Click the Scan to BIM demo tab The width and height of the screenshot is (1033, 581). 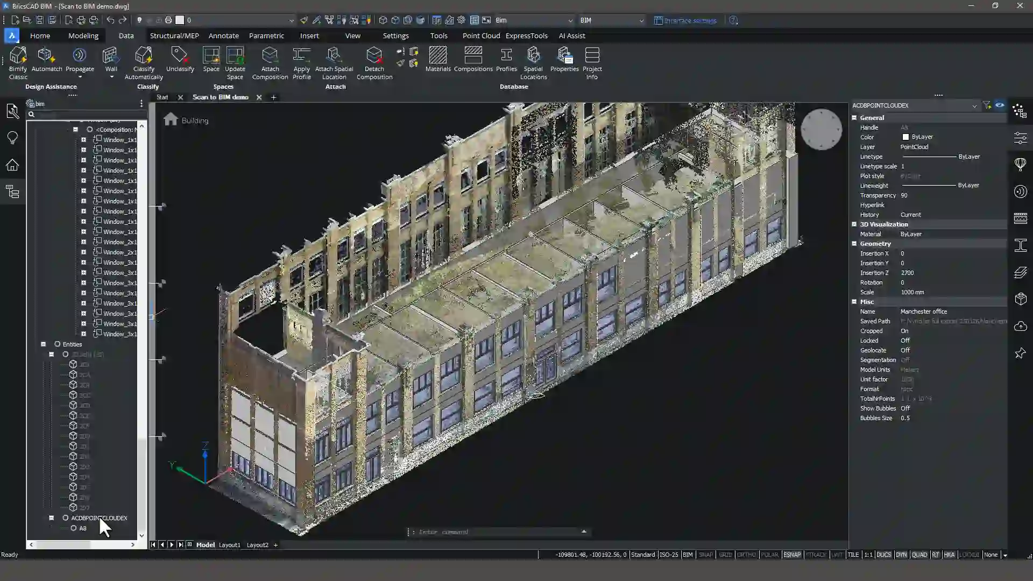221,97
